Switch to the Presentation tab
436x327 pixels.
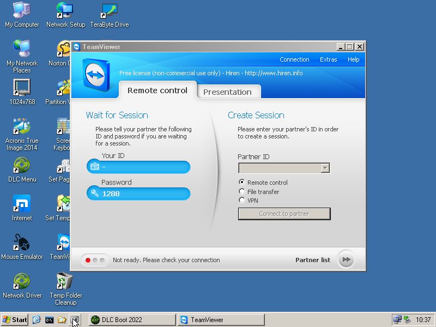click(228, 92)
